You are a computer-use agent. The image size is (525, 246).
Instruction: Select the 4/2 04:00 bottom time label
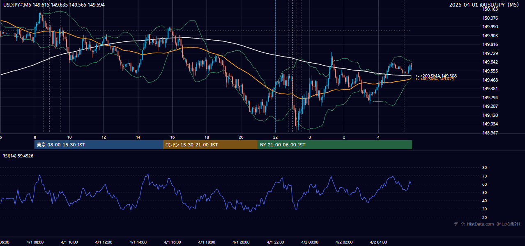pyautogui.click(x=379, y=242)
